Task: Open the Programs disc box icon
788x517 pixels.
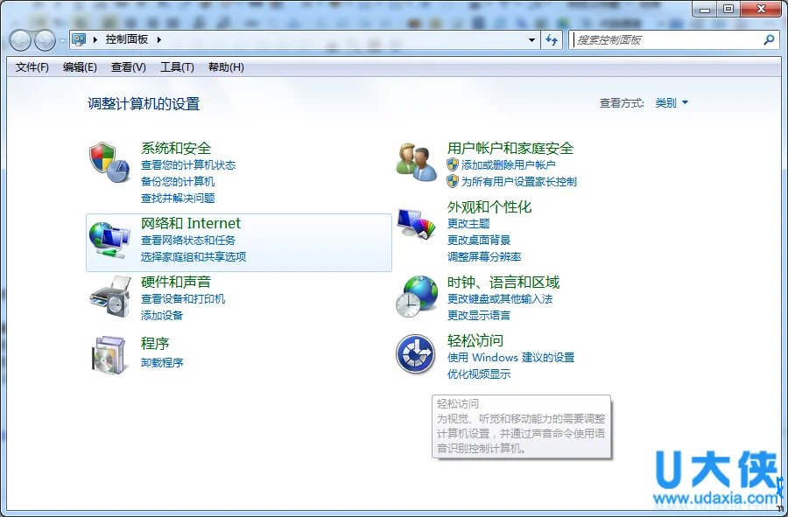Action: (x=109, y=355)
